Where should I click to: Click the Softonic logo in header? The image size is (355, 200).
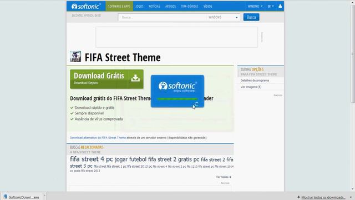coord(87,6)
